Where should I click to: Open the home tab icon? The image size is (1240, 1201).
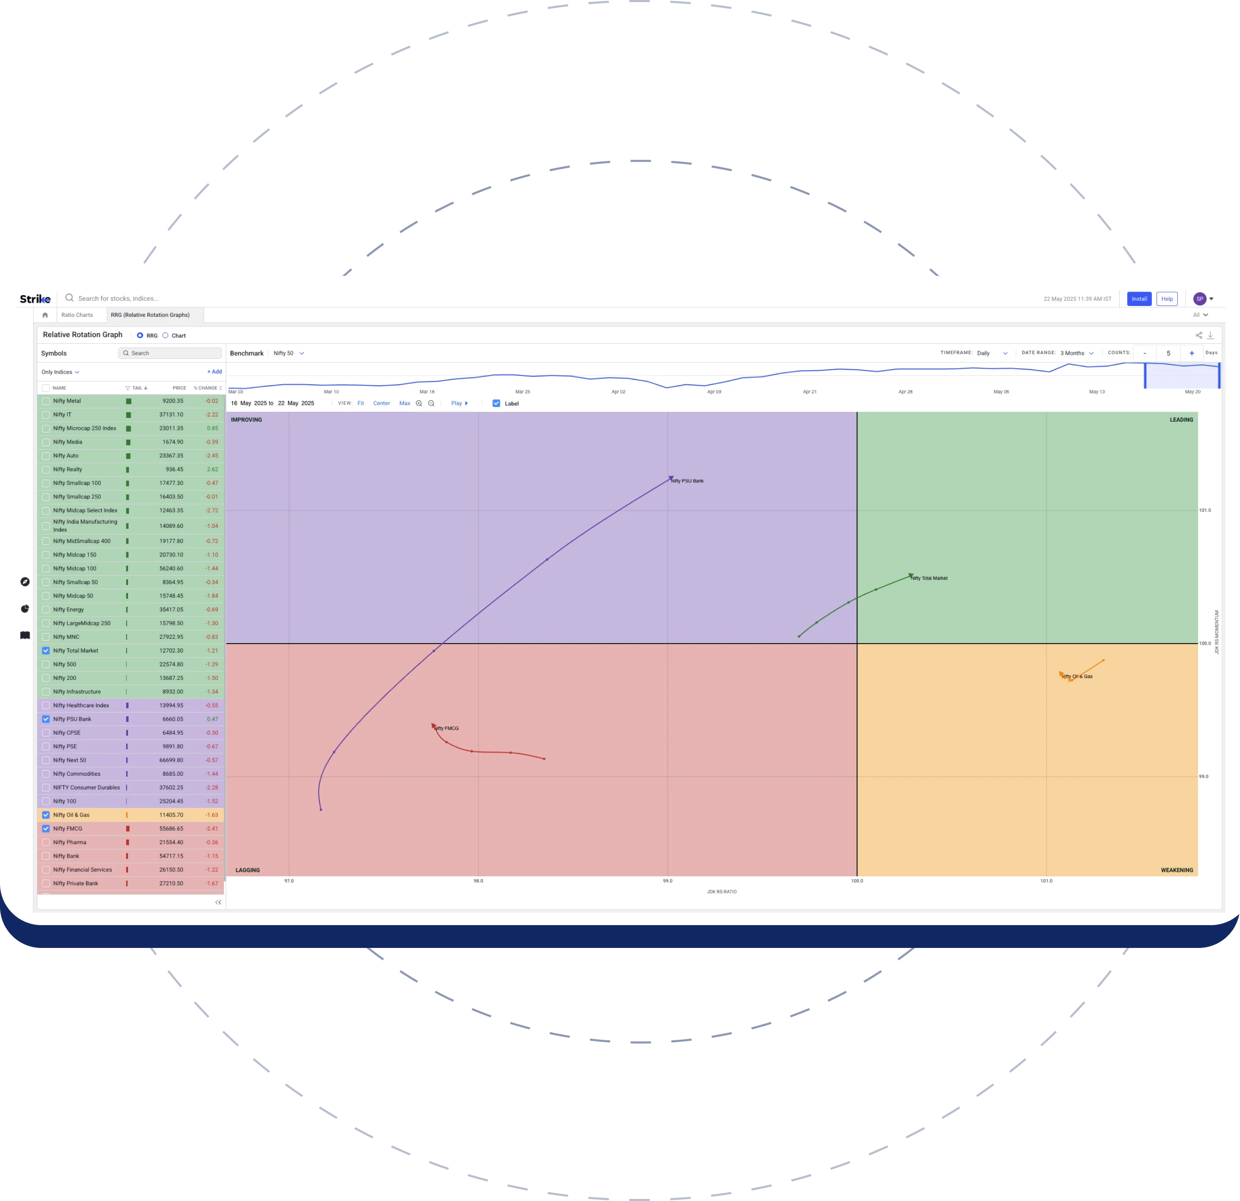pos(45,315)
